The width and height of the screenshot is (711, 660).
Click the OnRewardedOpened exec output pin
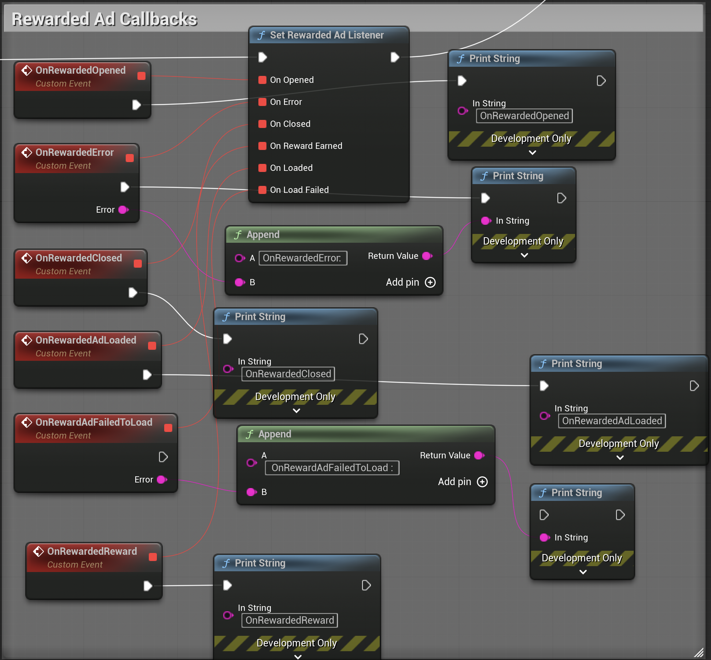point(136,105)
